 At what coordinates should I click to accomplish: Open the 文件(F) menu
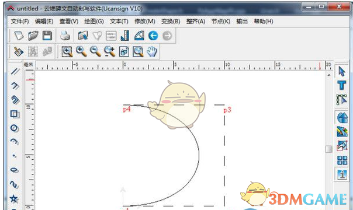[20, 22]
